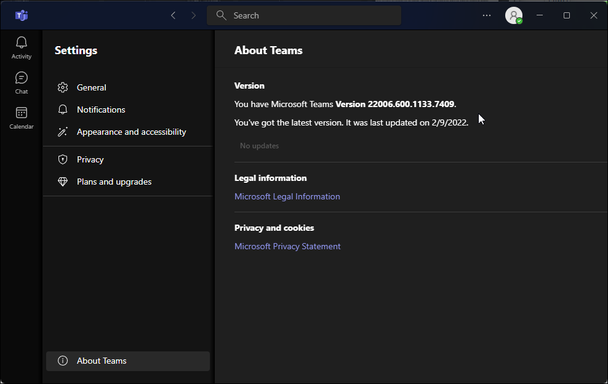Open Microsoft Legal Information link
608x384 pixels.
coord(287,196)
